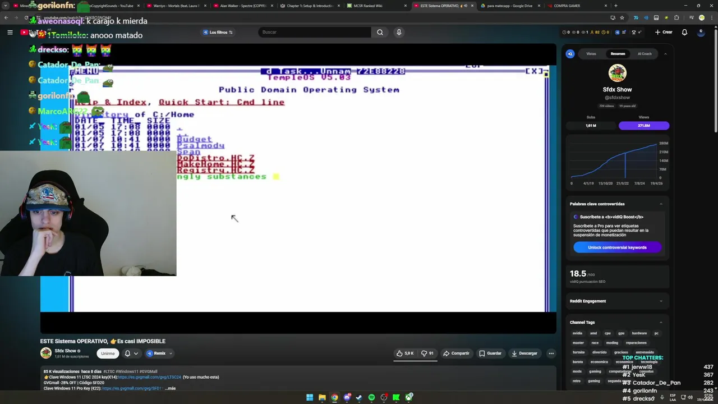This screenshot has height=404, width=718.
Task: Open the YouTube account avatar menu
Action: [701, 32]
